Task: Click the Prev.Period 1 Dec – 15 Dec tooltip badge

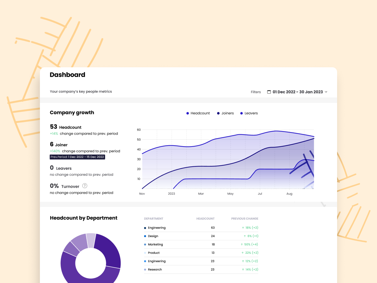Action: pyautogui.click(x=77, y=157)
